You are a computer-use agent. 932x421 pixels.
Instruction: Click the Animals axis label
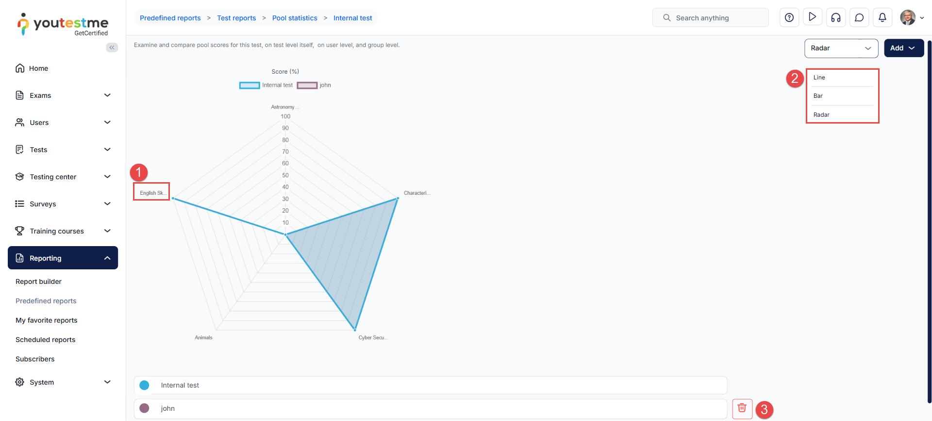pyautogui.click(x=203, y=338)
